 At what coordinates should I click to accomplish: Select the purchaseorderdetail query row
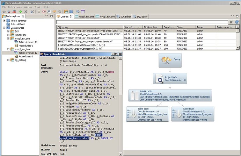(x=146, y=42)
